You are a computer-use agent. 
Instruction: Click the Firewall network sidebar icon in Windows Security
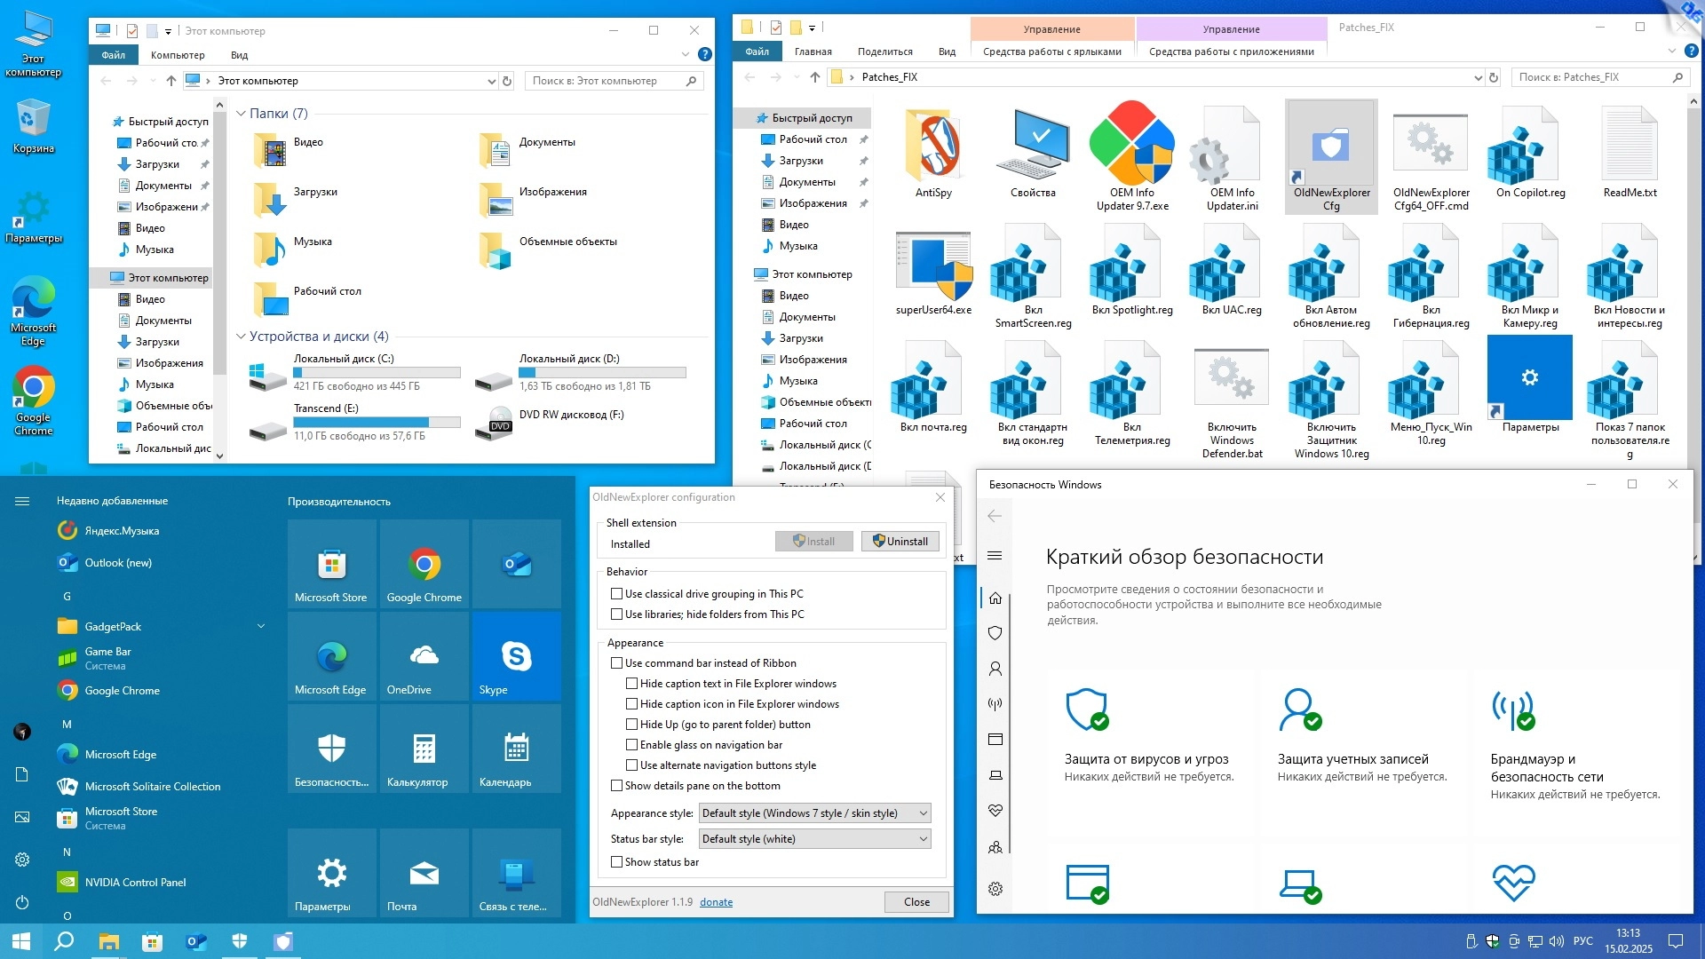click(995, 704)
